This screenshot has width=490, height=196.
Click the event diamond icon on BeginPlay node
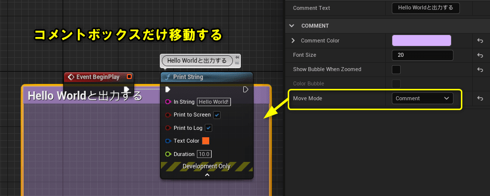pos(71,77)
